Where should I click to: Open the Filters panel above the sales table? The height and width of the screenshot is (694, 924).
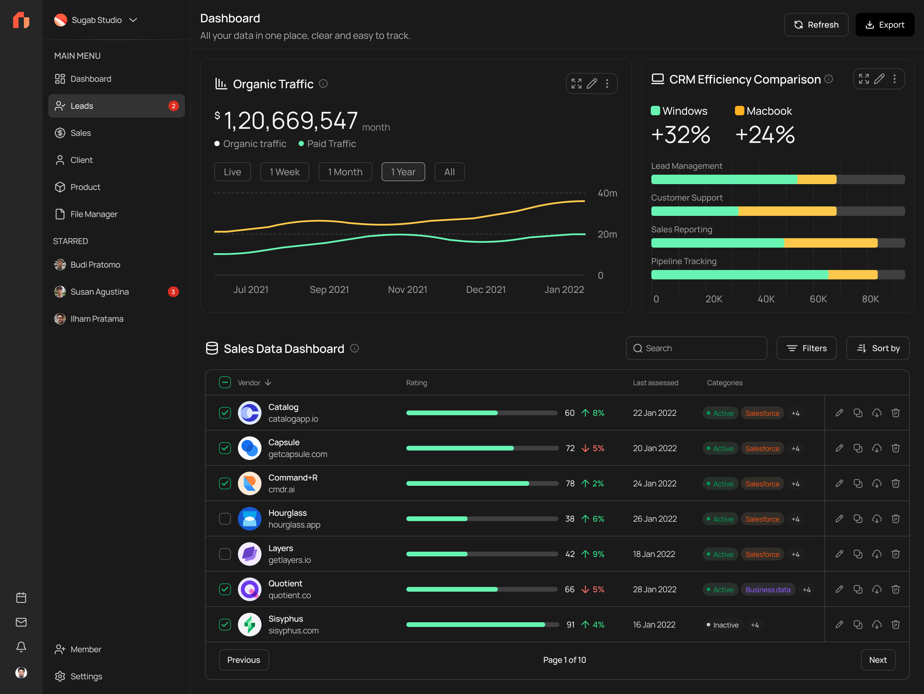pyautogui.click(x=806, y=348)
